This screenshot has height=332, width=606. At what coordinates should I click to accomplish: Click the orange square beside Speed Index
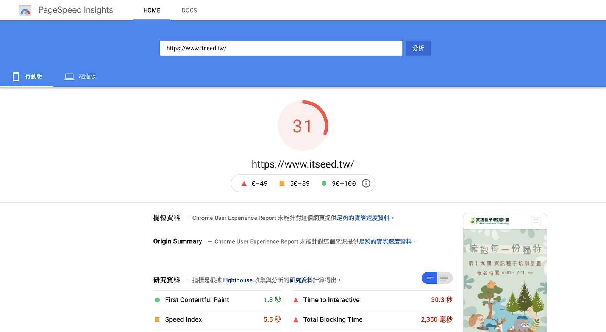pyautogui.click(x=157, y=319)
